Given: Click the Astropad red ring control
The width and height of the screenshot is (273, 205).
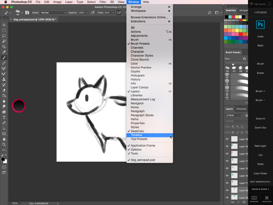Looking at the screenshot, I should click(19, 106).
